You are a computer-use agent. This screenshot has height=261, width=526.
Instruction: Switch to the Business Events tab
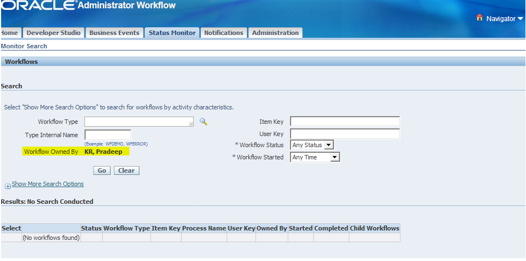(114, 33)
